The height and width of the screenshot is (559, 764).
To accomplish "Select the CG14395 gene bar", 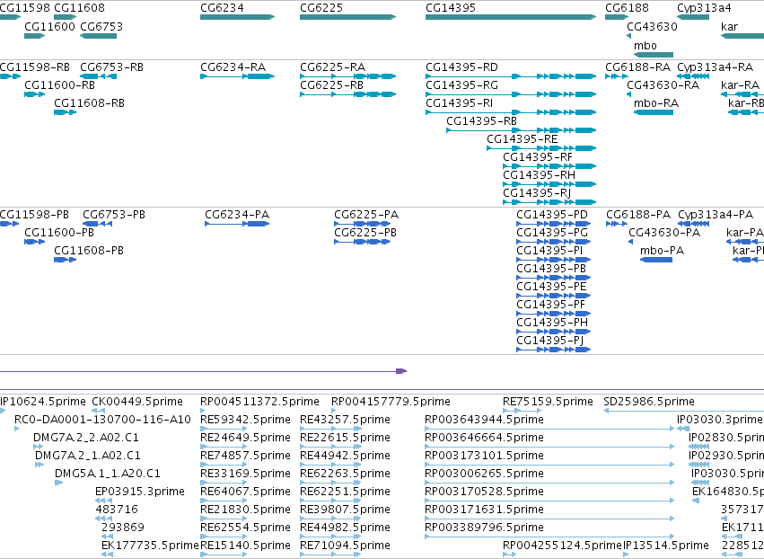I will click(x=511, y=17).
